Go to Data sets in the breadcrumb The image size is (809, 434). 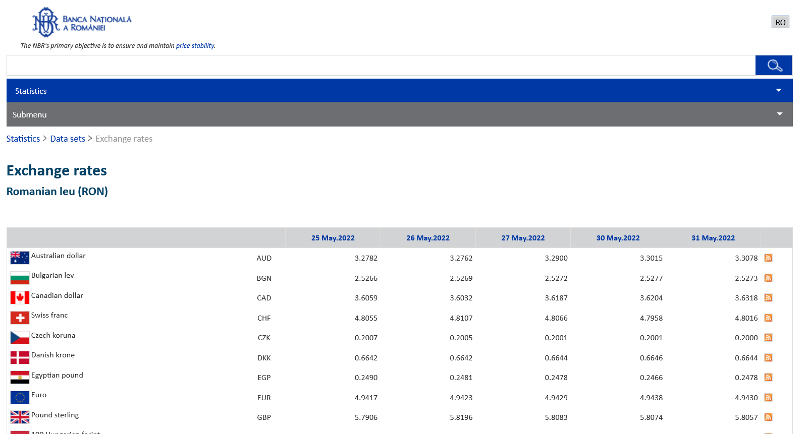coord(68,139)
